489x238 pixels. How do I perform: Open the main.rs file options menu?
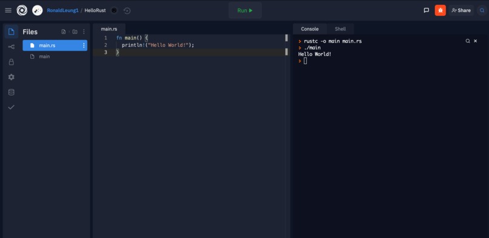point(84,46)
